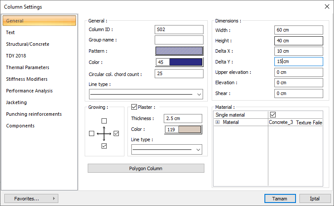Uncheck the bottom growing direction checkbox
The height and width of the screenshot is (206, 334).
(104, 146)
